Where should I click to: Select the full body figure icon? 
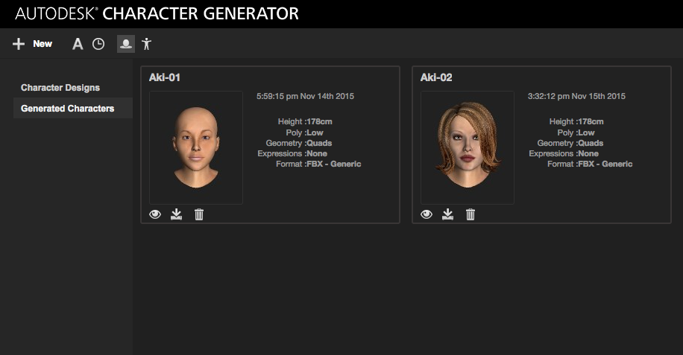tap(146, 44)
